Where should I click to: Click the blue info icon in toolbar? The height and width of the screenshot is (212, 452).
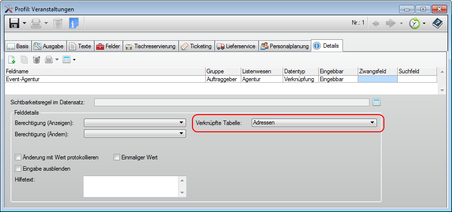point(74,23)
